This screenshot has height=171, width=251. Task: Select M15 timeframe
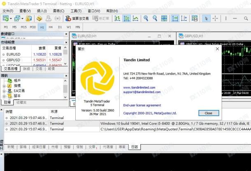click(x=24, y=27)
